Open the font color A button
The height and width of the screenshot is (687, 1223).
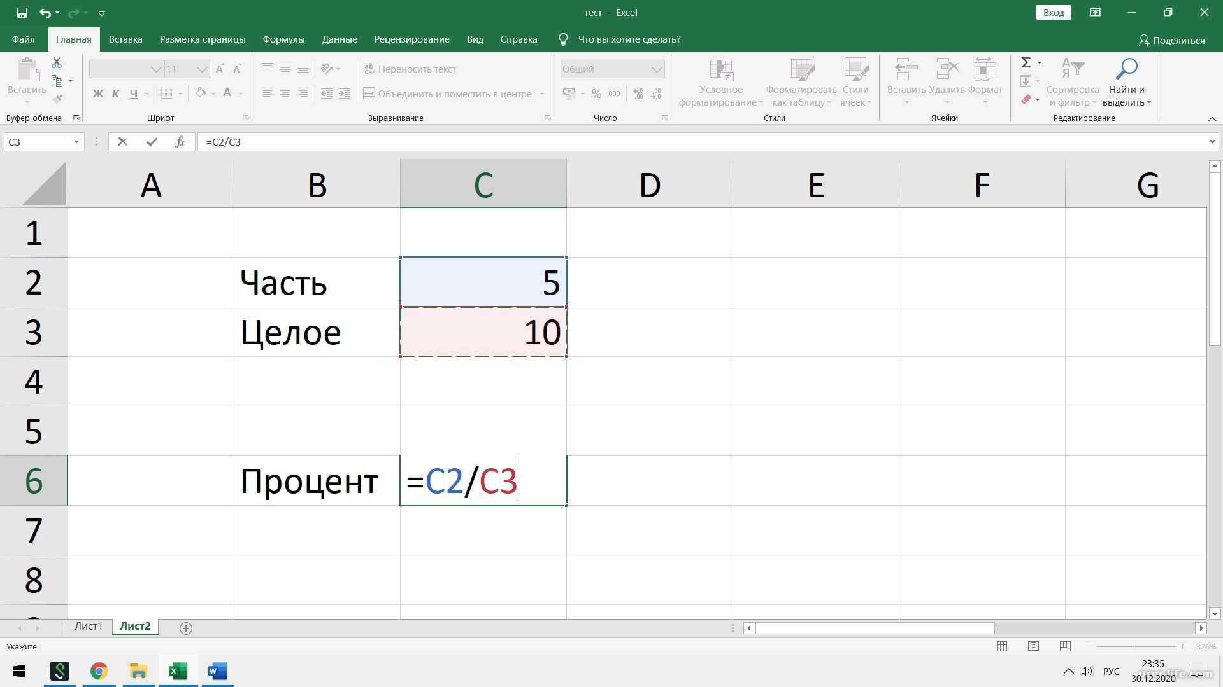point(227,93)
